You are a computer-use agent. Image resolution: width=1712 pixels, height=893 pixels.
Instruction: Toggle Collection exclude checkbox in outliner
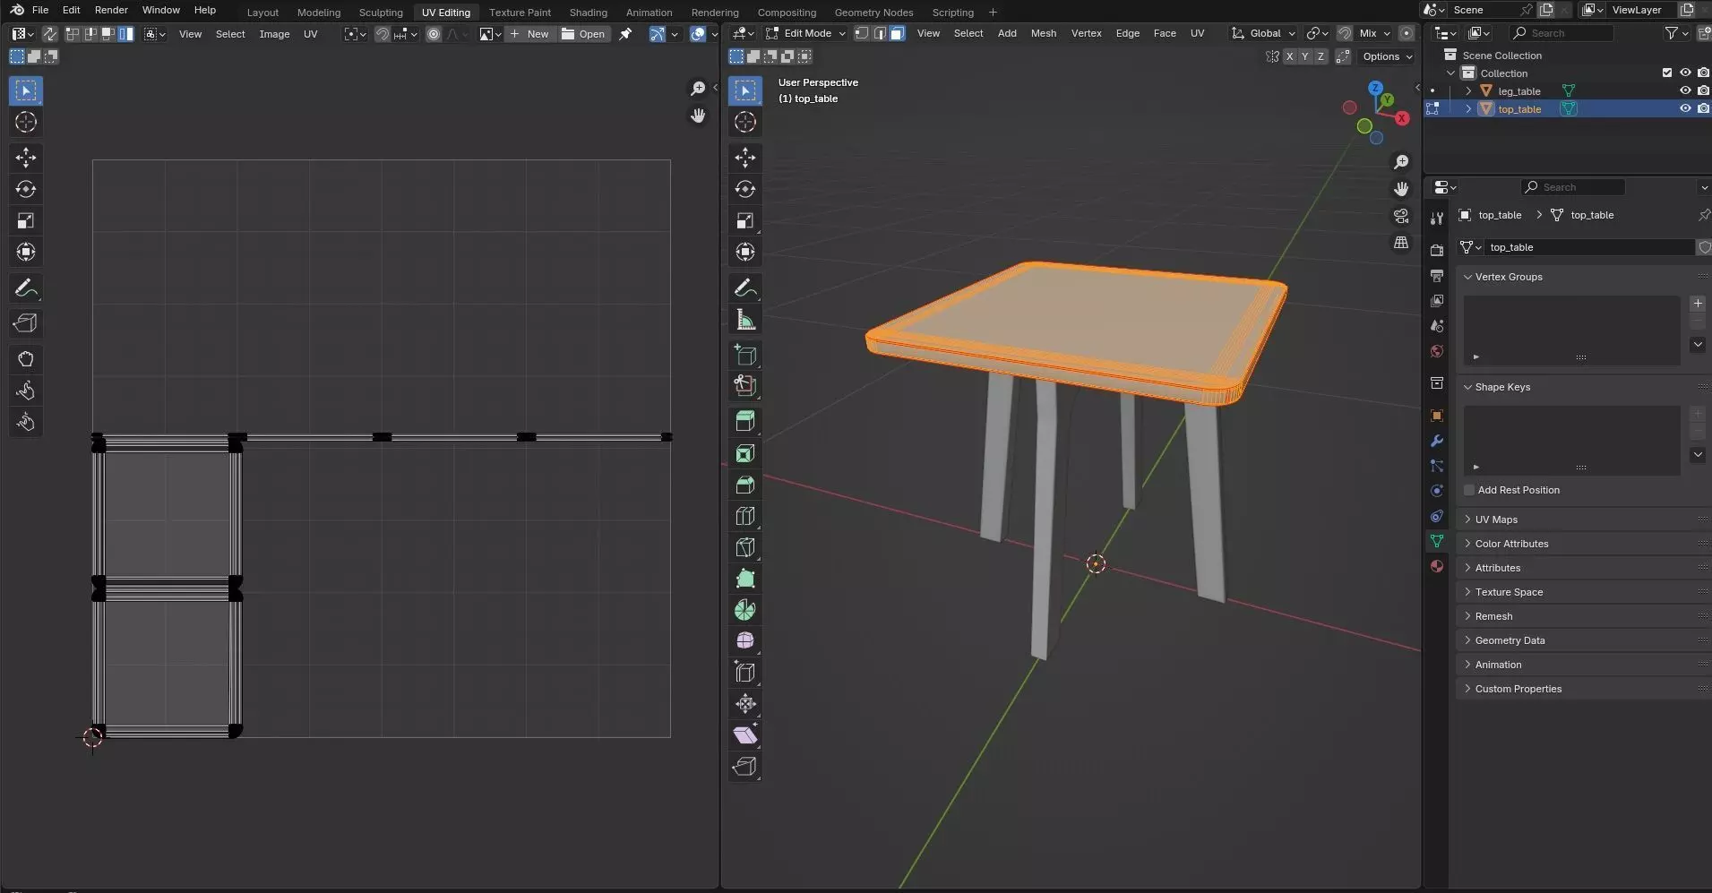[1667, 73]
